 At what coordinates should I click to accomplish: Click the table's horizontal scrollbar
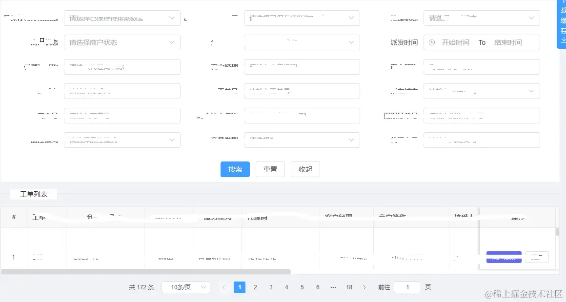(146, 271)
